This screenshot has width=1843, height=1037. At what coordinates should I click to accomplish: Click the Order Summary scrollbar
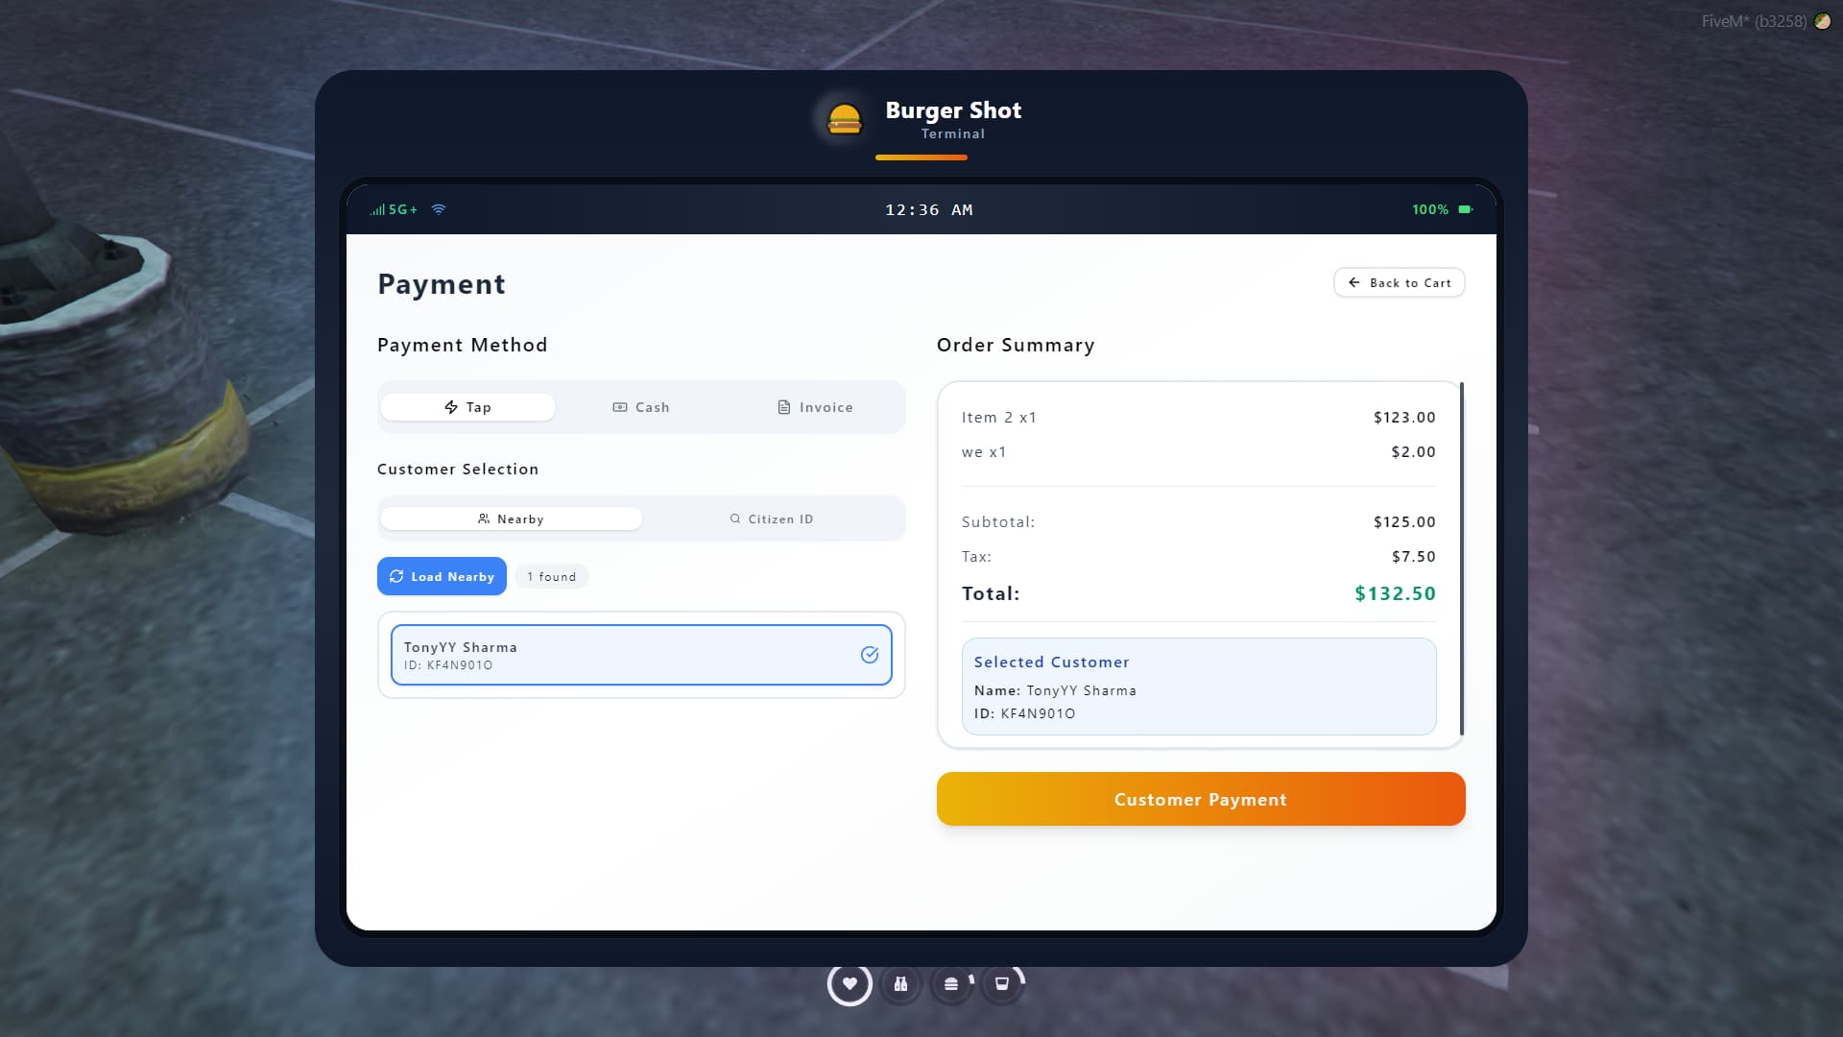pos(1461,559)
